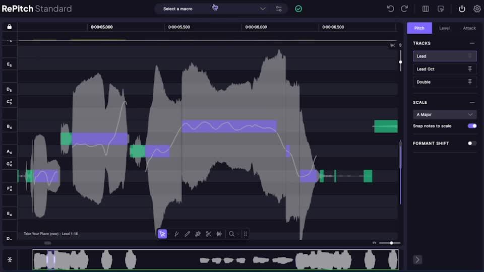
Task: Select the scissors split tool
Action: click(x=208, y=234)
